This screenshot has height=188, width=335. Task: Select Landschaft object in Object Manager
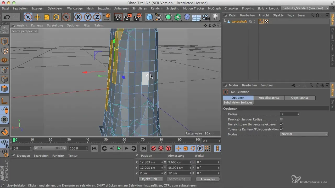(x=239, y=21)
